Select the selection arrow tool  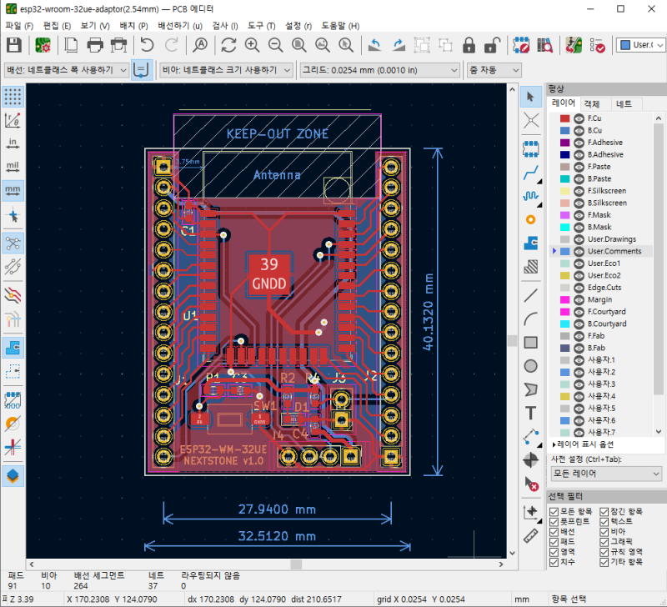(531, 96)
